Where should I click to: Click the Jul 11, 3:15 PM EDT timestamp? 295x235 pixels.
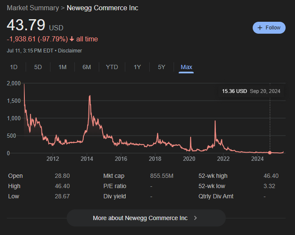(30, 51)
